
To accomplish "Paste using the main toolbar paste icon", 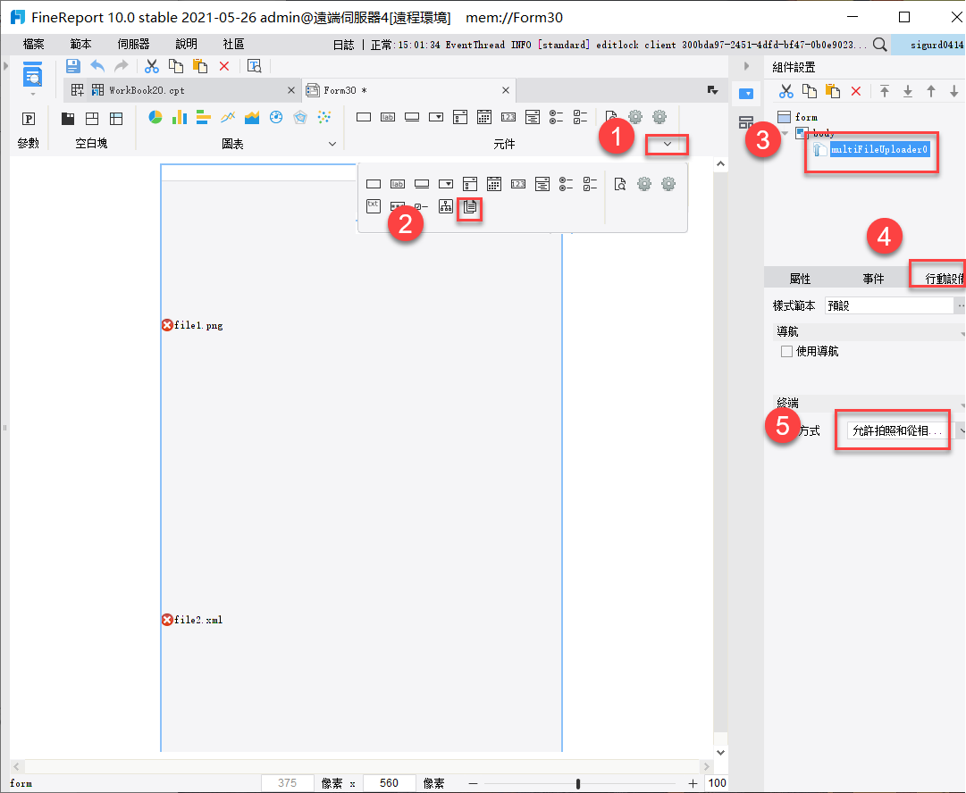I will pyautogui.click(x=200, y=66).
